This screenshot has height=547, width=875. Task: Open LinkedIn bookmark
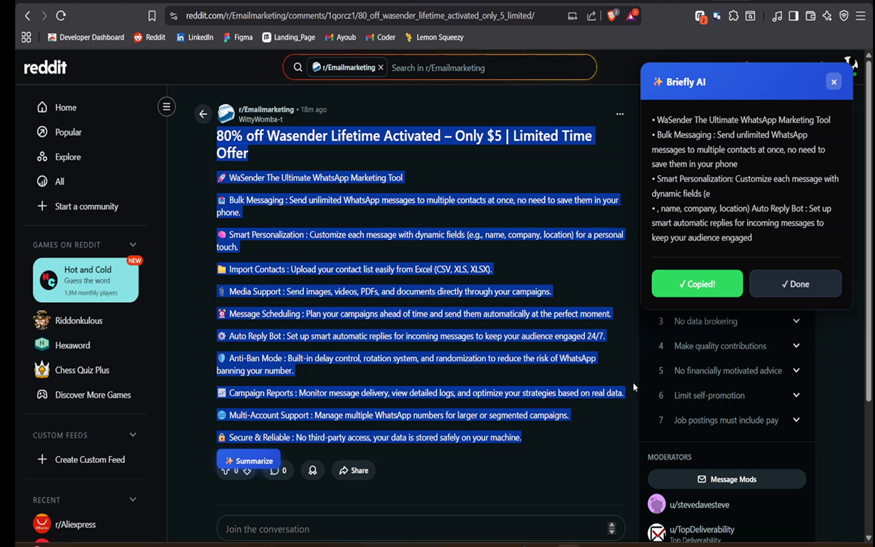tap(194, 38)
